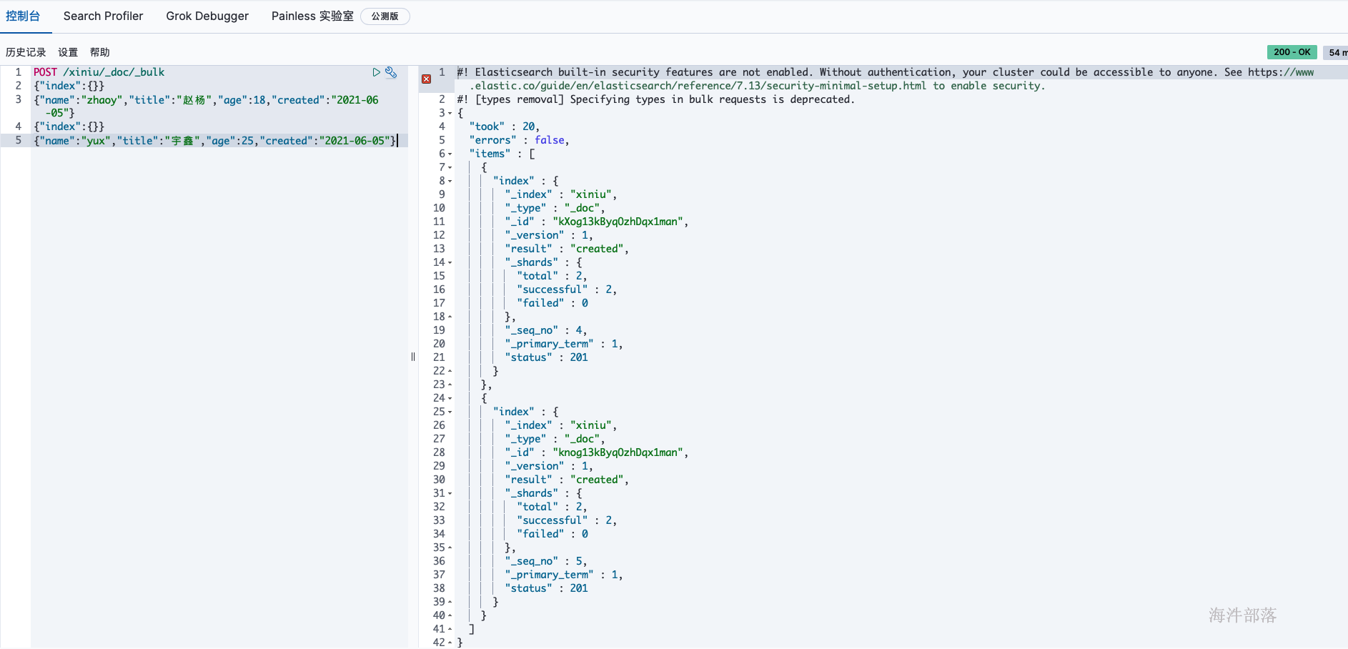Viewport: 1348px width, 649px height.
Task: Click the yux document line in the editor
Action: point(215,141)
